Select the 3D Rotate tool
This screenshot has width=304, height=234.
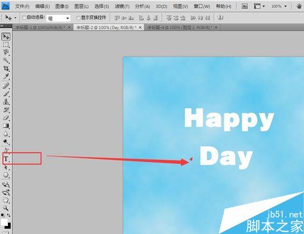coord(6,184)
